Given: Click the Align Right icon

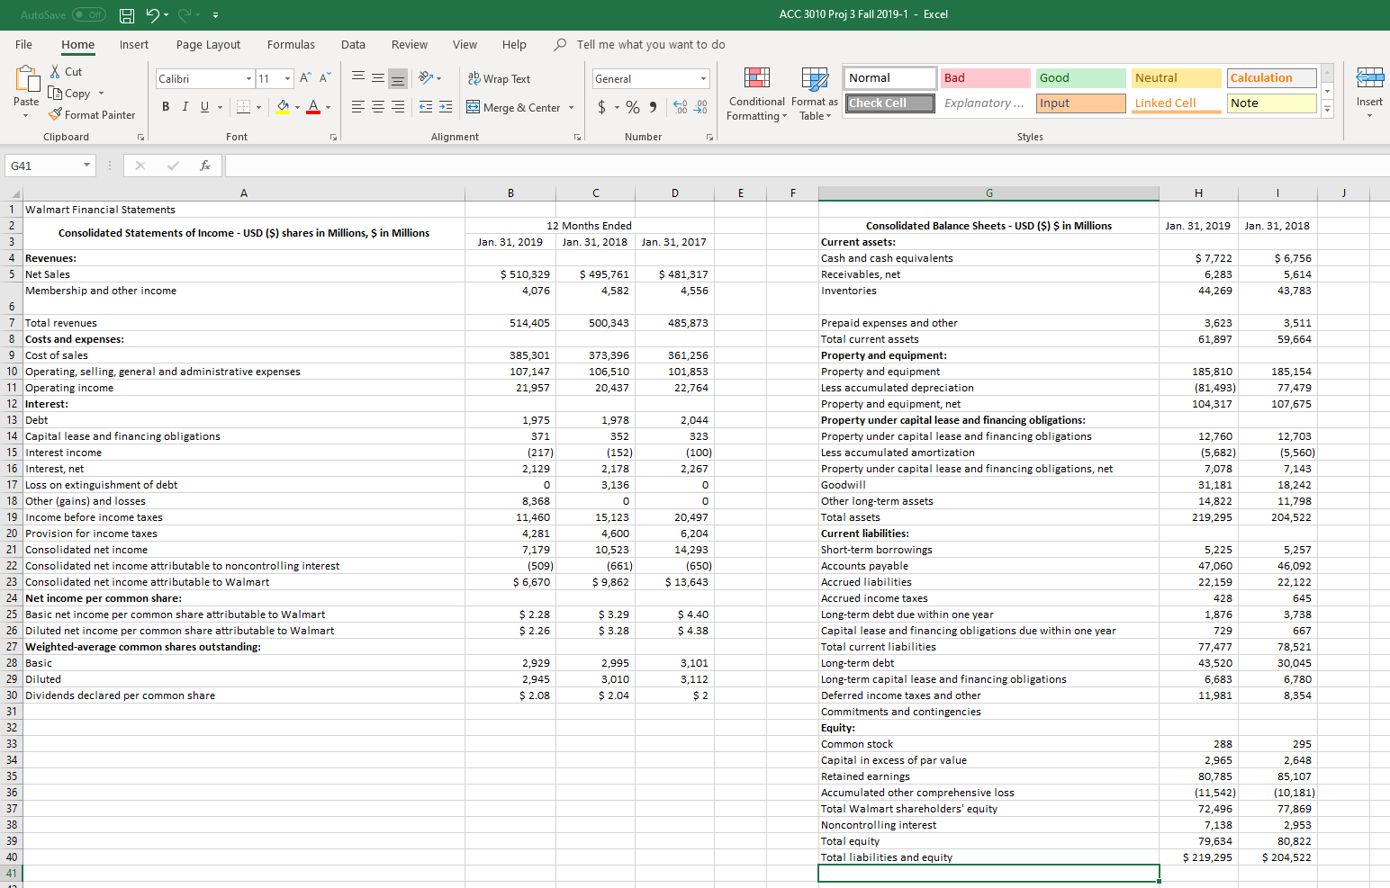Looking at the screenshot, I should (x=398, y=107).
